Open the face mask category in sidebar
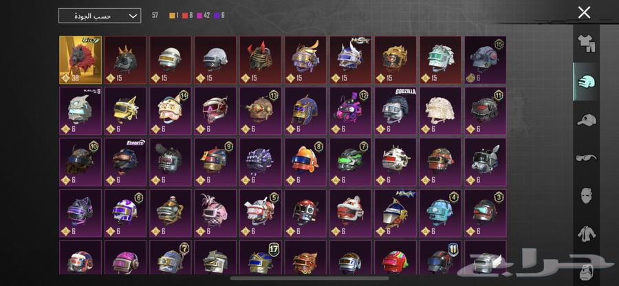Viewport: 619px width, 286px height. (x=587, y=196)
